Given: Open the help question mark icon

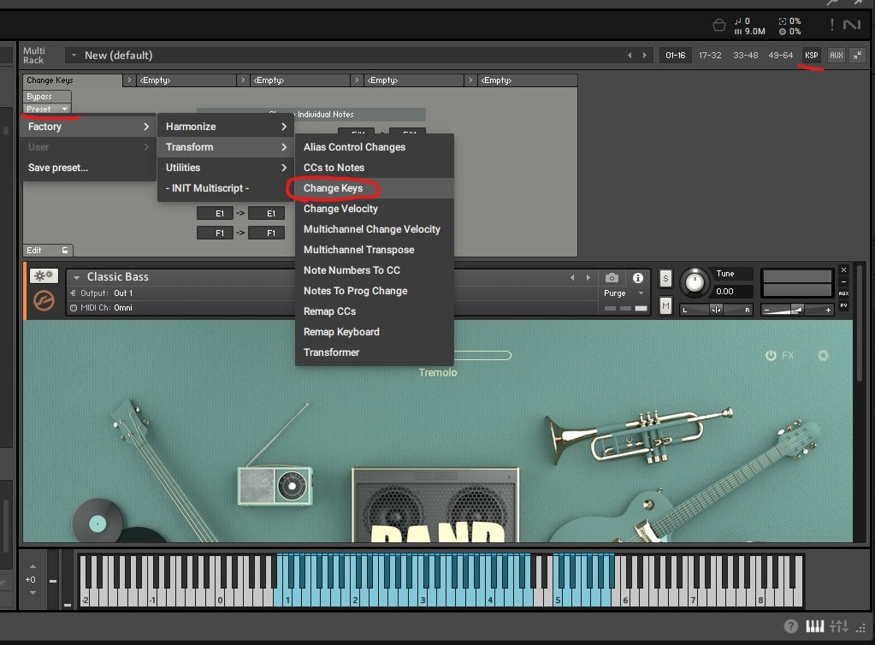Looking at the screenshot, I should pos(790,626).
